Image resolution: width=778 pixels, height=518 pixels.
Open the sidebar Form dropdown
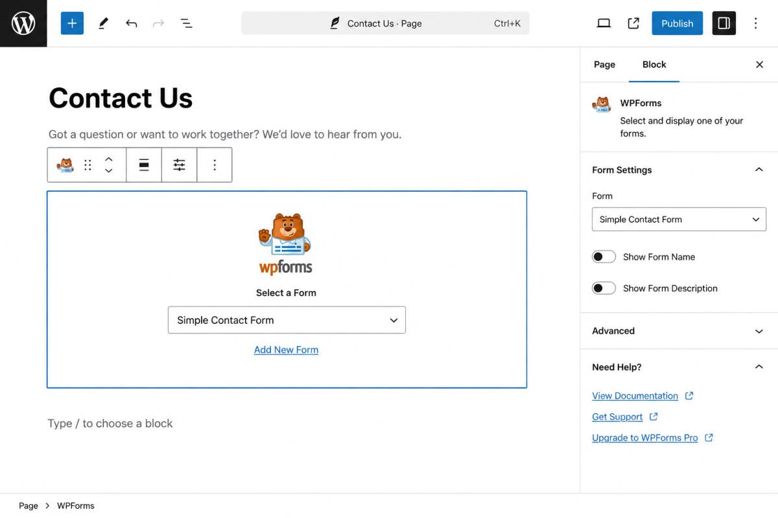(x=679, y=220)
